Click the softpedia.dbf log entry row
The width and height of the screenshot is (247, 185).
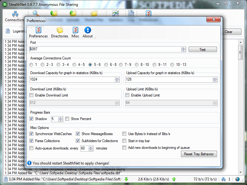click(x=63, y=173)
